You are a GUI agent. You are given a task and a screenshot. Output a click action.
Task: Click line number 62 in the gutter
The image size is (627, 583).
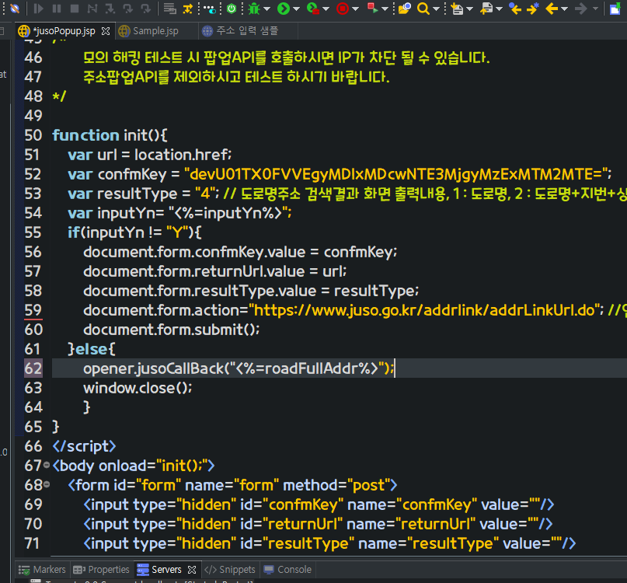pos(33,368)
